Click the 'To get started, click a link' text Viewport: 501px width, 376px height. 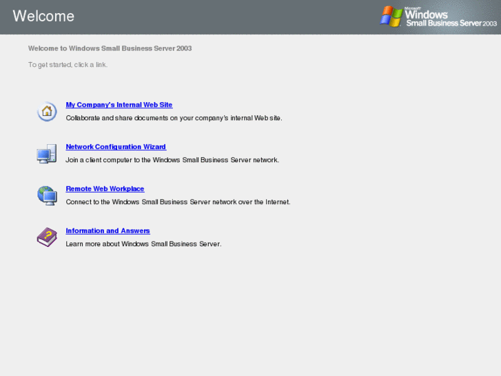click(68, 65)
